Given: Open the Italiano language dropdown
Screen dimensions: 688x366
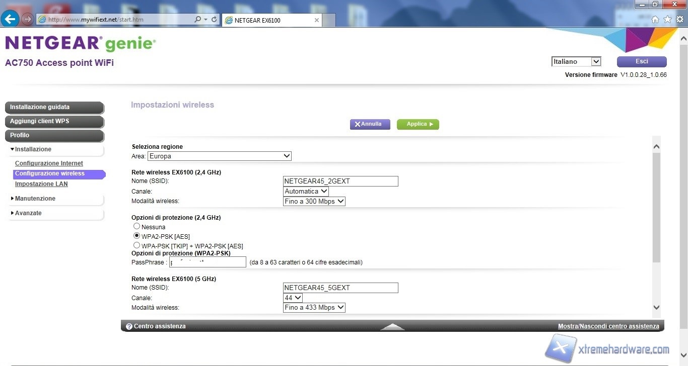Looking at the screenshot, I should [576, 61].
